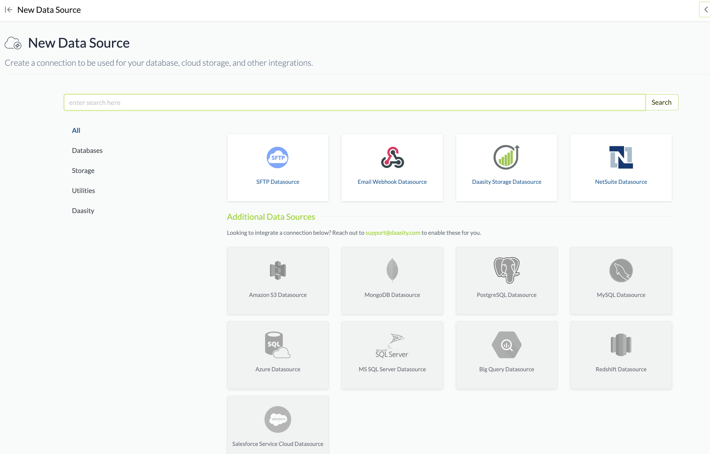
Task: Select the Big Query hexagon icon
Action: 506,345
